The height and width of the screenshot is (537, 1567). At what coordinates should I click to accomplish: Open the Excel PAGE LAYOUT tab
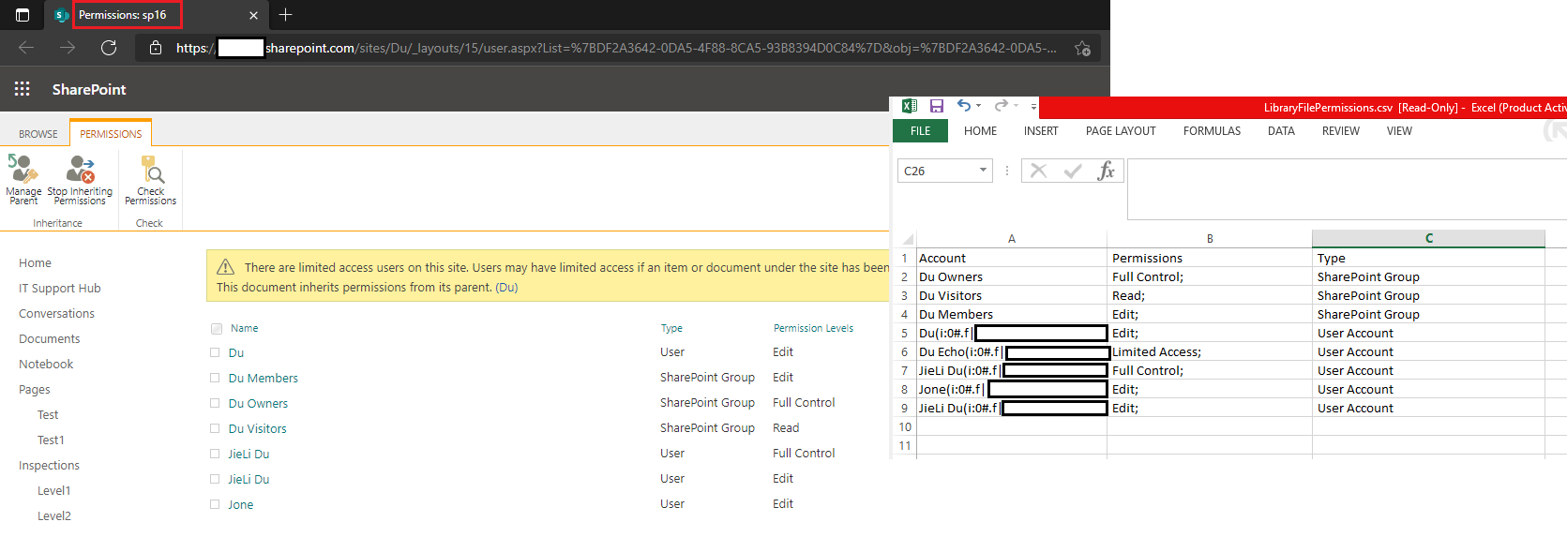pos(1121,131)
